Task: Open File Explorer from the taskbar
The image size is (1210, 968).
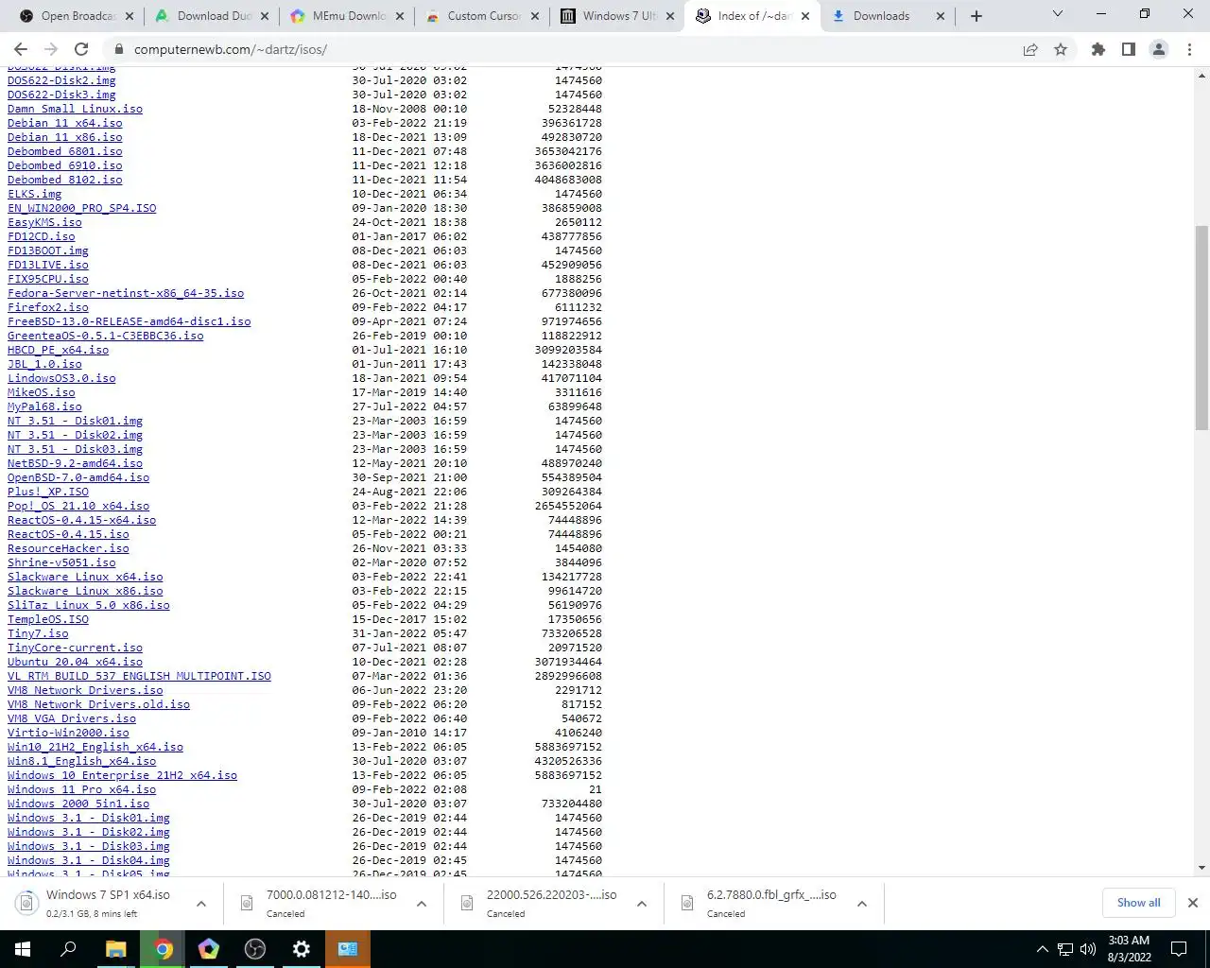Action: tap(115, 949)
